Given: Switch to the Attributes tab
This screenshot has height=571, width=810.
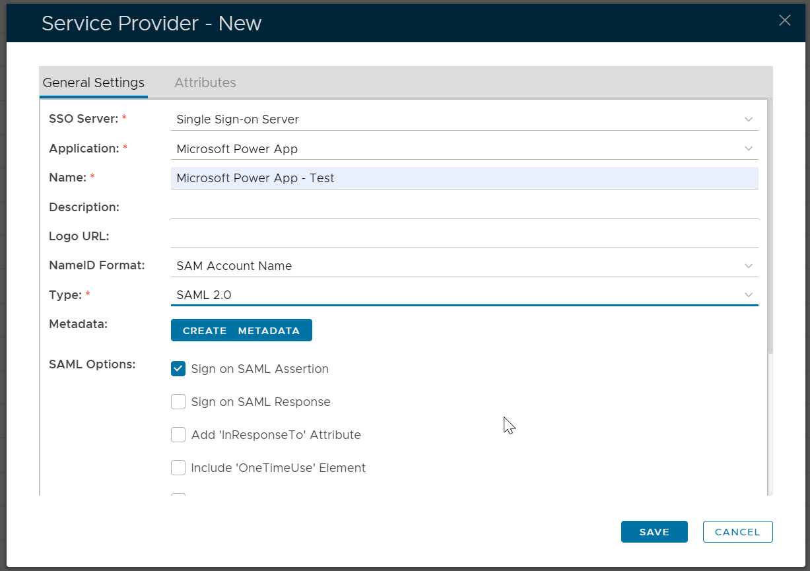Looking at the screenshot, I should click(x=205, y=83).
